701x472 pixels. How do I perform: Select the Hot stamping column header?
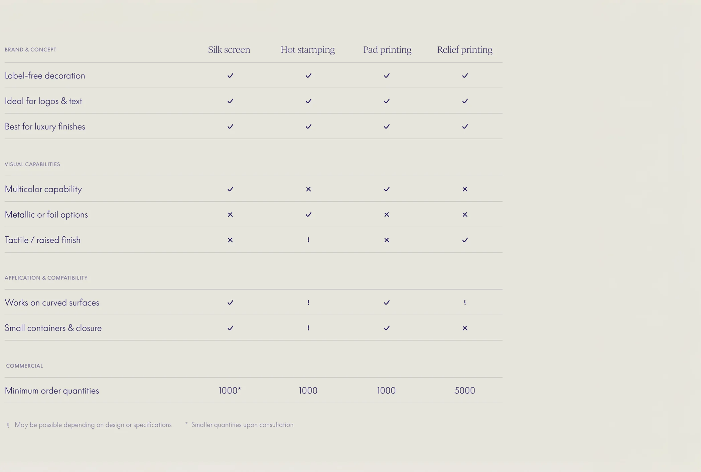point(307,50)
